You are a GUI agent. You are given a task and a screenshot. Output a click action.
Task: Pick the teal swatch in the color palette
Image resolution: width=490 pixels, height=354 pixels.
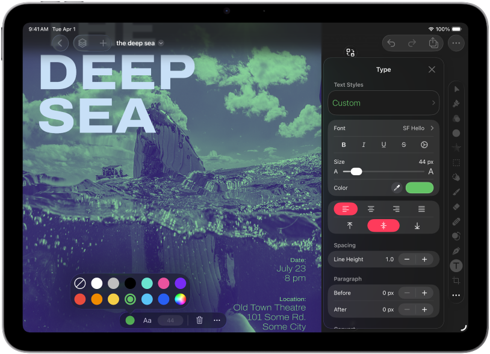pyautogui.click(x=147, y=283)
